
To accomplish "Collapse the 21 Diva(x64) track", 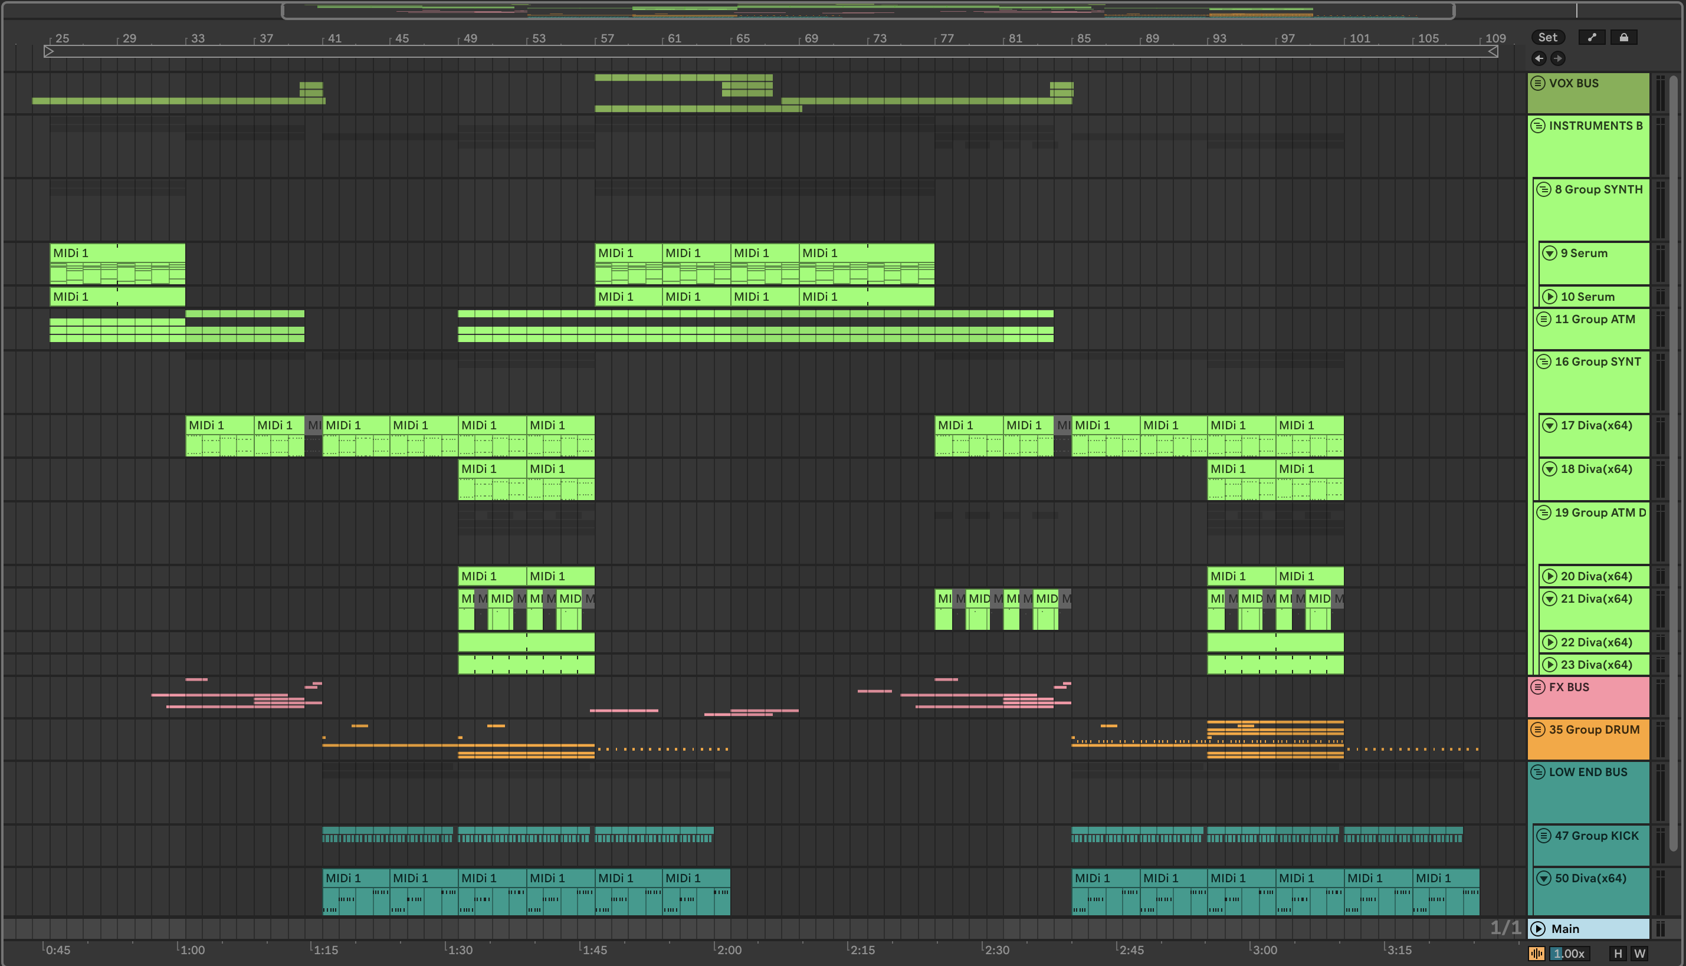I will pos(1549,599).
